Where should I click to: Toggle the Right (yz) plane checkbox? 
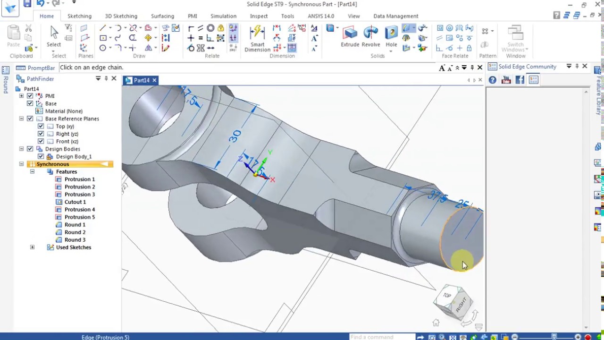pyautogui.click(x=41, y=134)
